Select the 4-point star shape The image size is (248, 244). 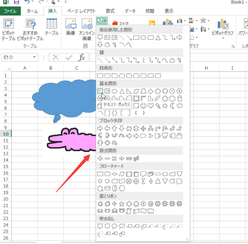tap(114, 204)
